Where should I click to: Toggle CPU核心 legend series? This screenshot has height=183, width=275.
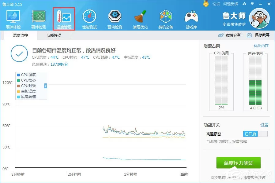pos(26,80)
